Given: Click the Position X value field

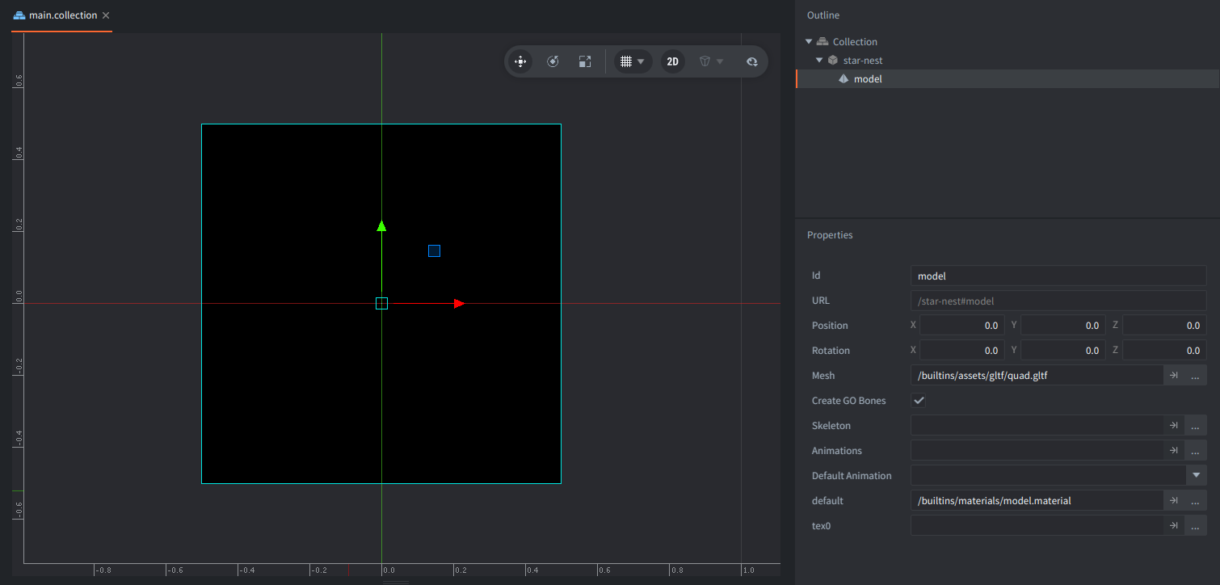Looking at the screenshot, I should (962, 326).
